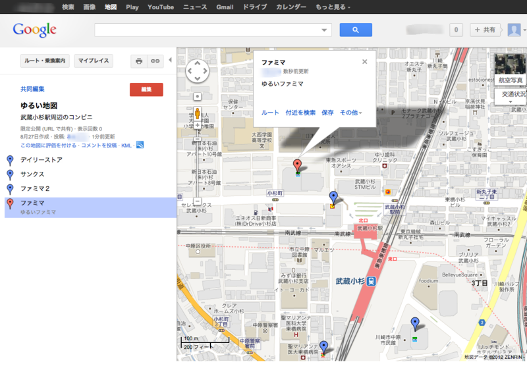Close the ファミマ info bubble
The width and height of the screenshot is (527, 368).
(x=365, y=62)
